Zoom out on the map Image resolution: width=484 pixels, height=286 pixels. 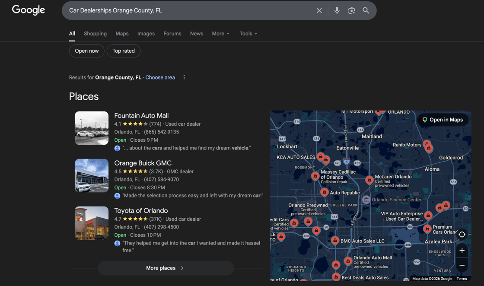click(x=462, y=265)
